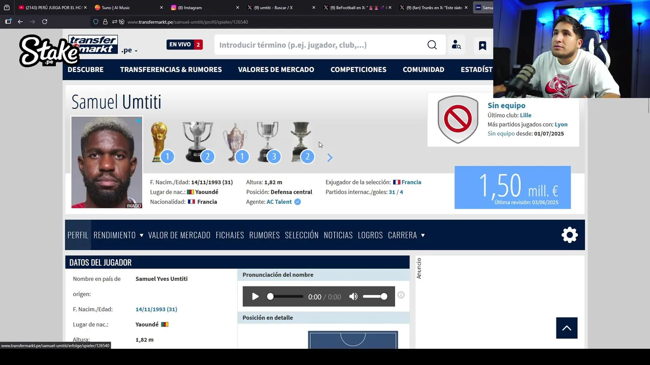
Task: Open the Lyon club link
Action: tap(561, 124)
